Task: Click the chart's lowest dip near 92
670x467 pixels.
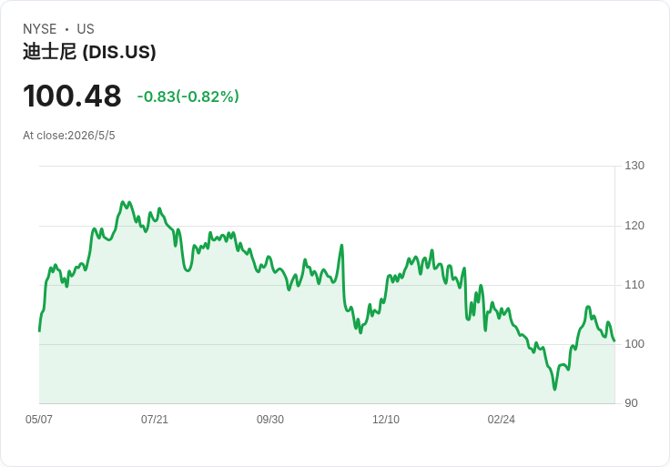Action: [554, 389]
